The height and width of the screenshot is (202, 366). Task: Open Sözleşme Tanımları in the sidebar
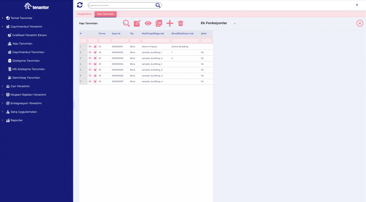point(26,61)
